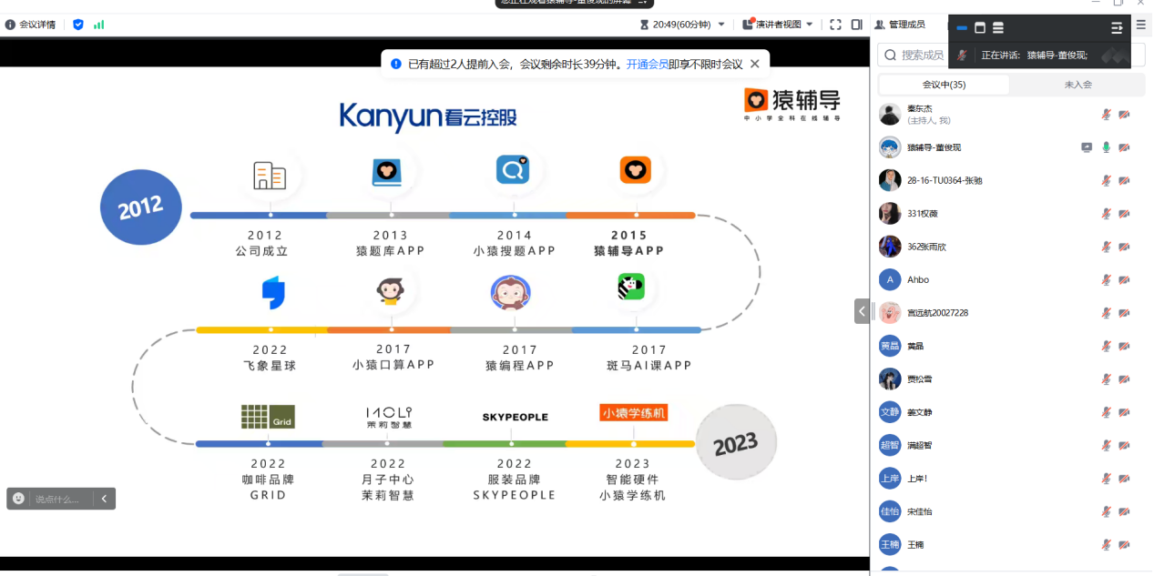Screen dimensions: 1154x576
Task: Collapse the member panel with side arrow
Action: [862, 311]
